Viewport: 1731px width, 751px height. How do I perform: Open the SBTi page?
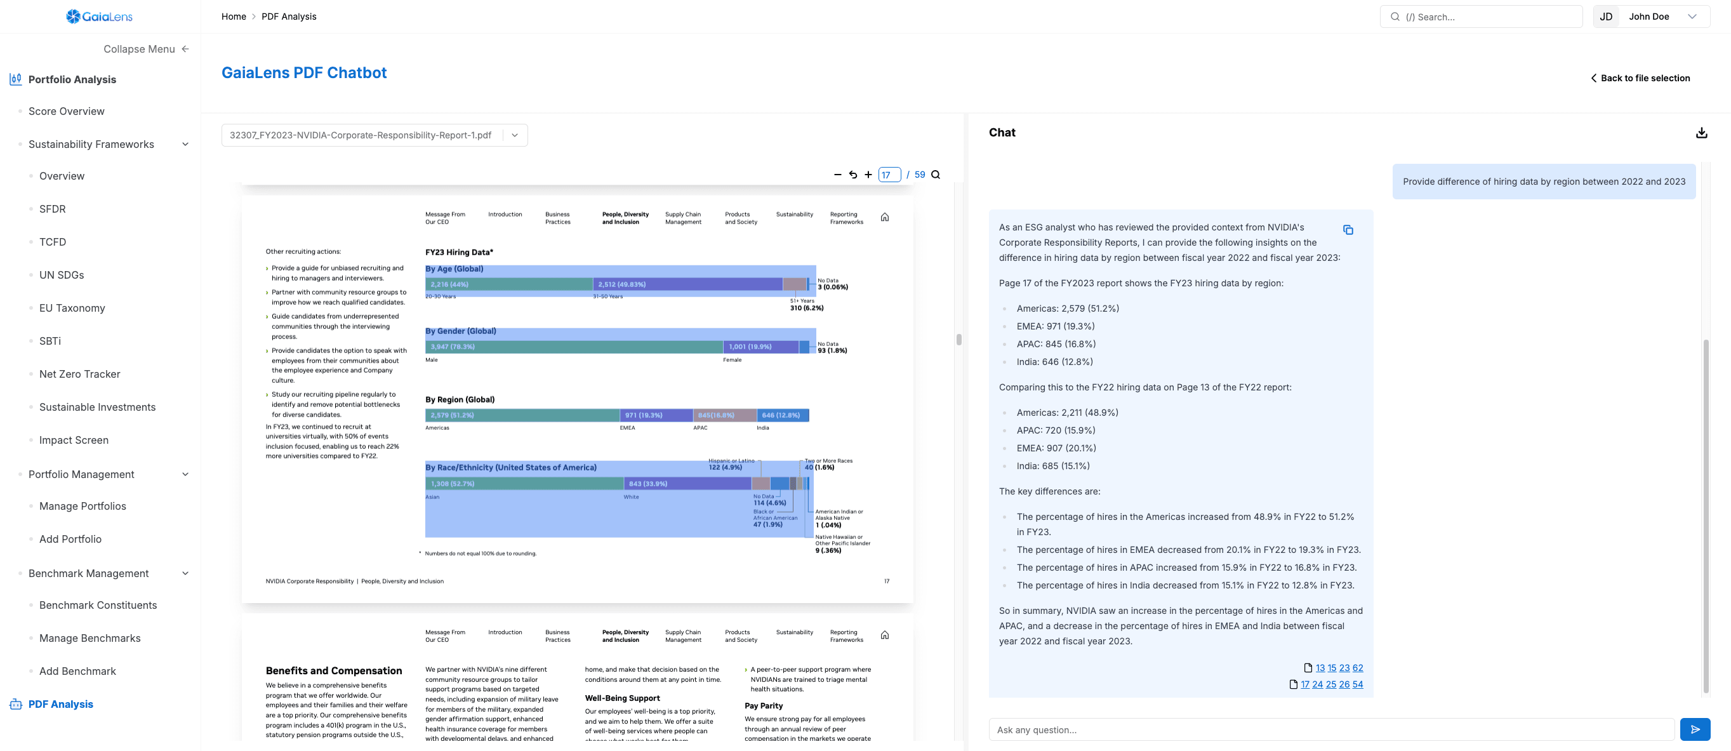[50, 341]
